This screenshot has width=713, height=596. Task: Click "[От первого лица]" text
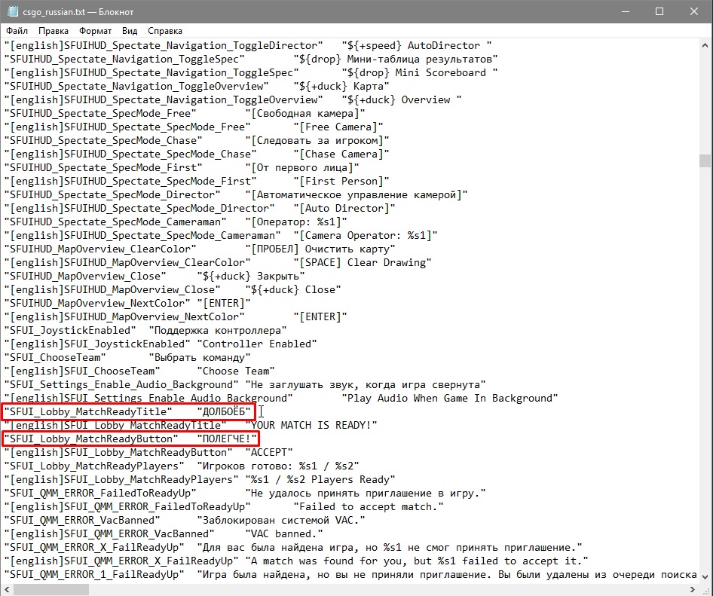302,168
